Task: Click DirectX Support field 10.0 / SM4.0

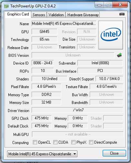Action: pos(109,79)
